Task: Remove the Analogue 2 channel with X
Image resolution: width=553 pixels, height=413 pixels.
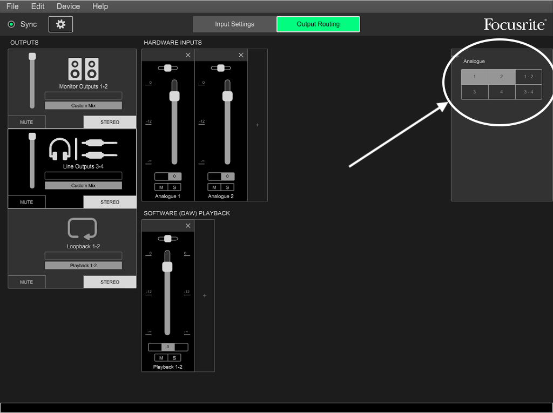Action: click(x=241, y=55)
